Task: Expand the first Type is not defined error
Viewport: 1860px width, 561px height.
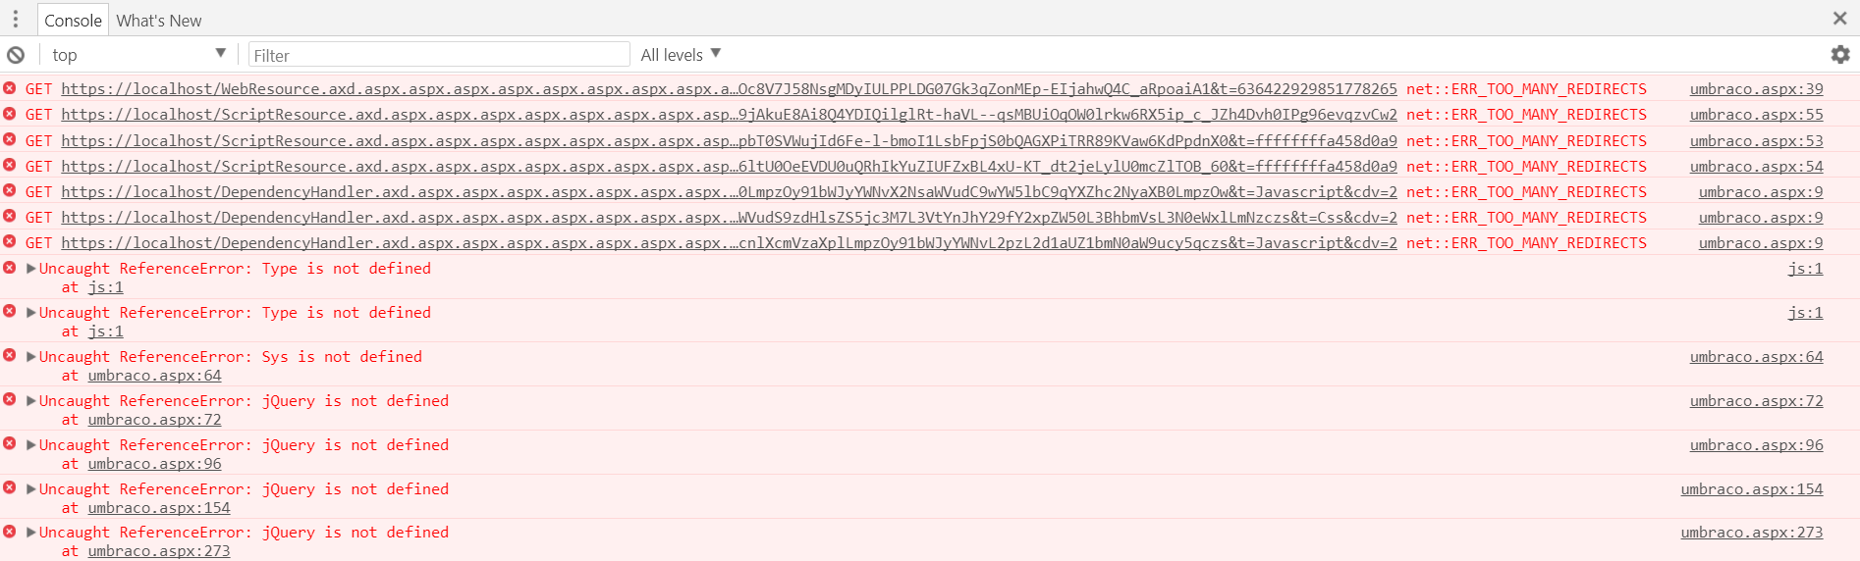Action: 31,268
